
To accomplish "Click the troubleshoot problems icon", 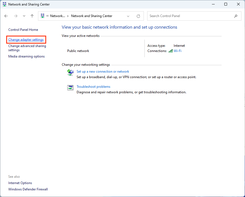I will 70,88.
